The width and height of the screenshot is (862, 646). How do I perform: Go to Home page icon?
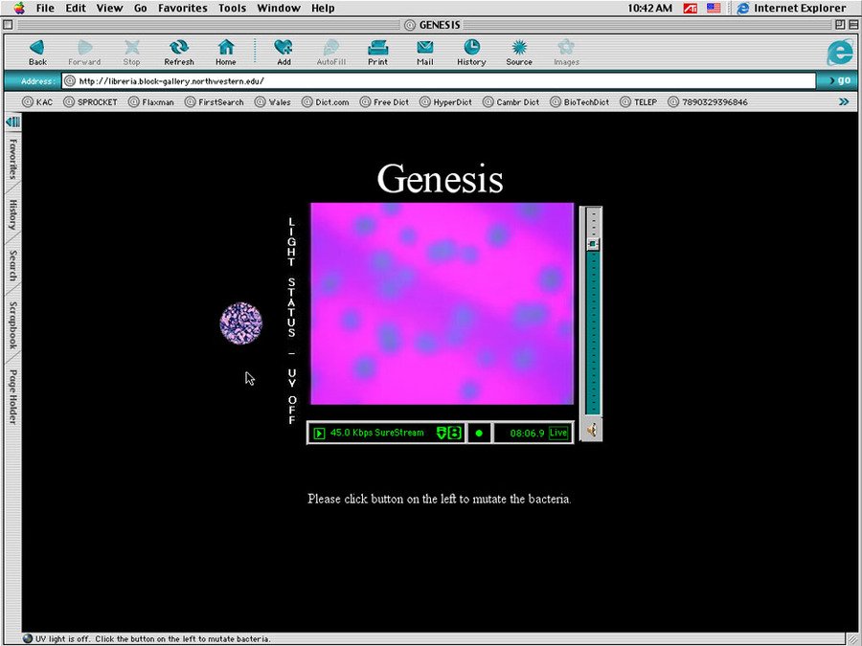(226, 52)
